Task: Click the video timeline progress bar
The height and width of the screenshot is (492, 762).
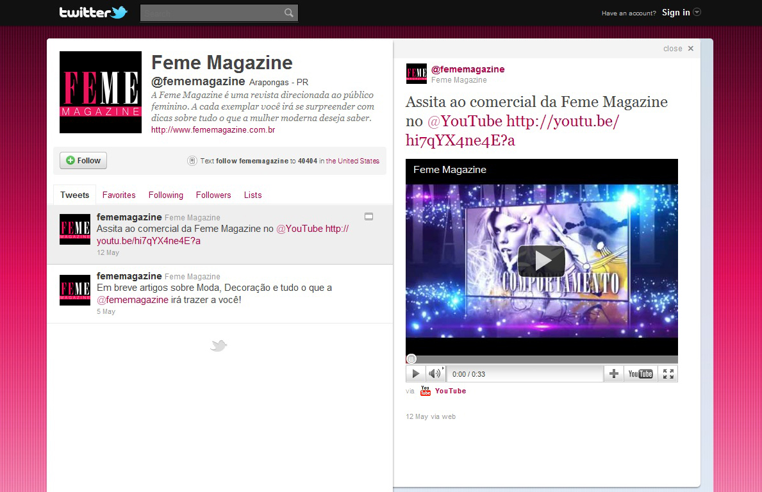Action: pos(542,359)
